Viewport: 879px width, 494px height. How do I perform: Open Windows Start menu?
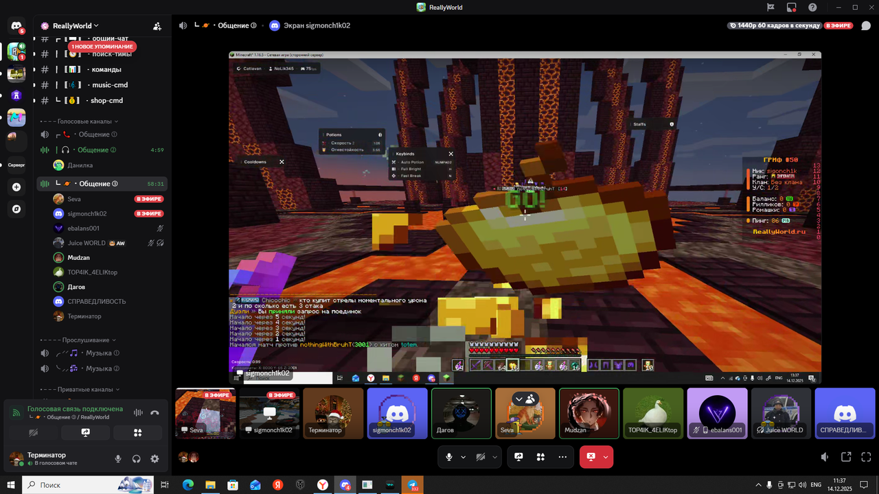pos(11,485)
